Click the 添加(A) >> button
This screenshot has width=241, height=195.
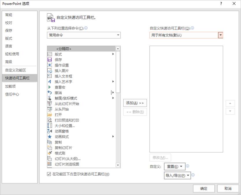[x=135, y=103]
